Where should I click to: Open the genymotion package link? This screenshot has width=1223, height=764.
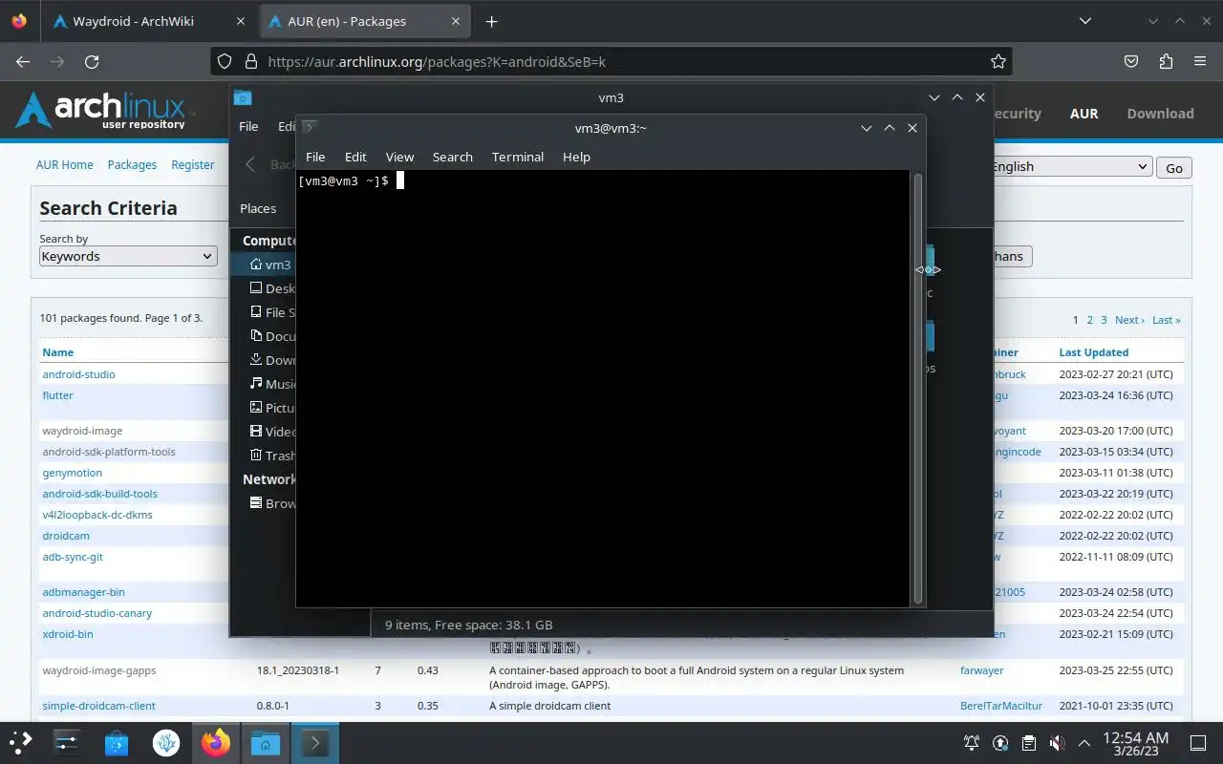72,473
